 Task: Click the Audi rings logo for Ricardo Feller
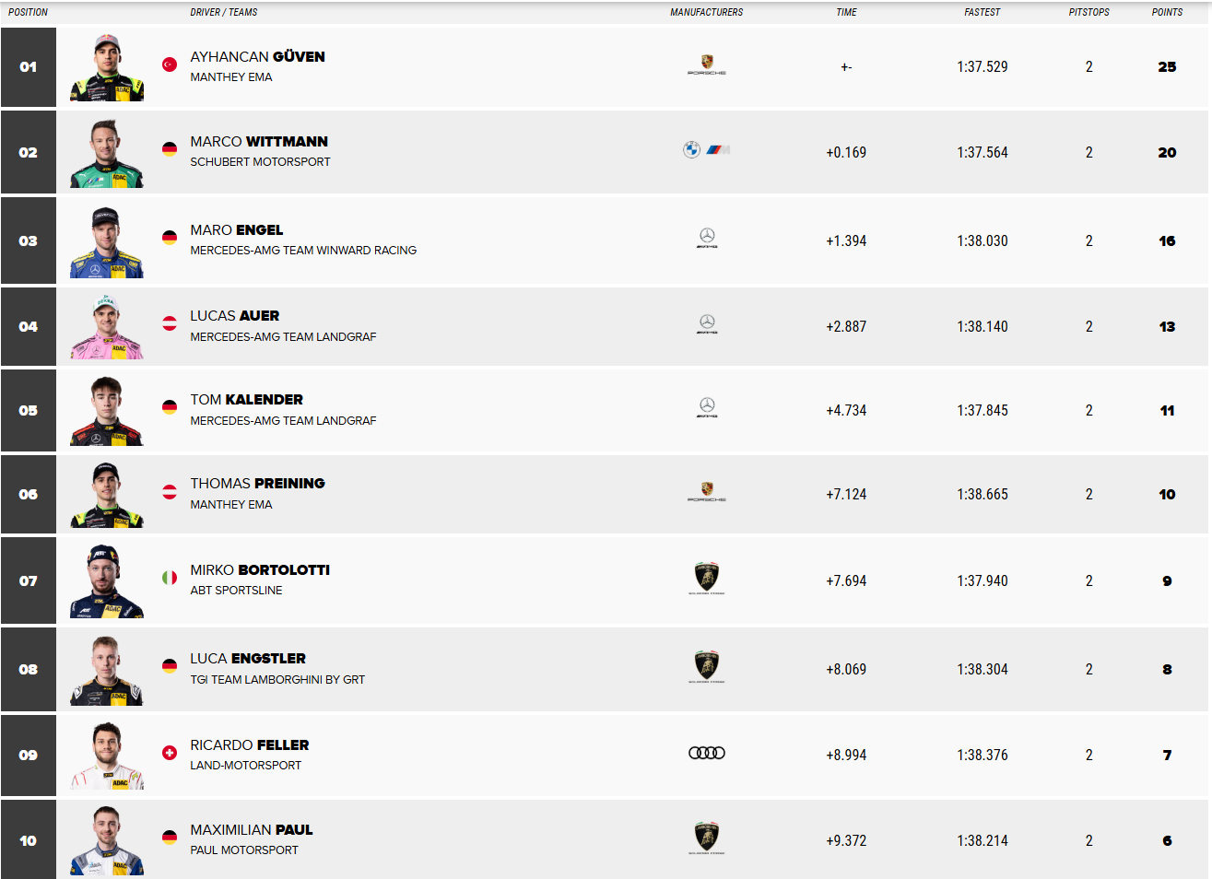point(707,753)
